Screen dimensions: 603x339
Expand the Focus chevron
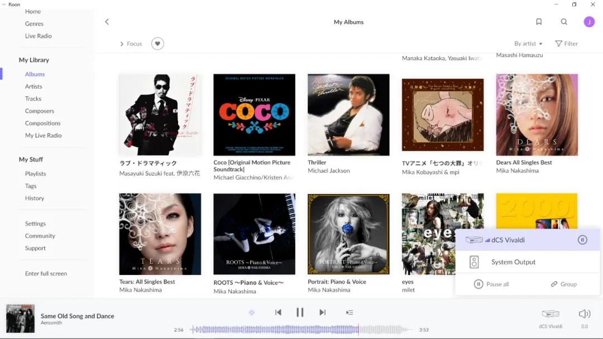pos(122,43)
